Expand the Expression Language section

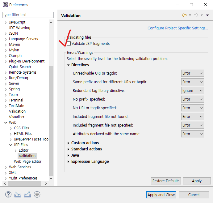pos(68,162)
